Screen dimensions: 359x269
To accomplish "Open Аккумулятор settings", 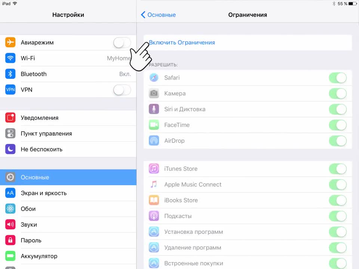I will (x=68, y=256).
